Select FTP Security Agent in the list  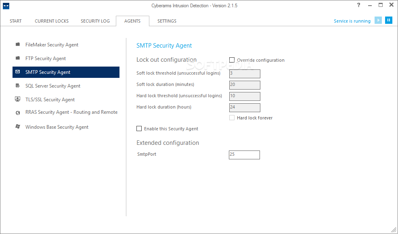[66, 58]
